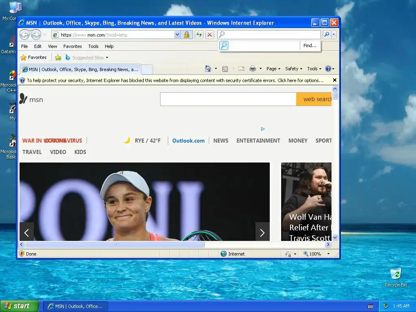Open the VIDEO section link

58,152
